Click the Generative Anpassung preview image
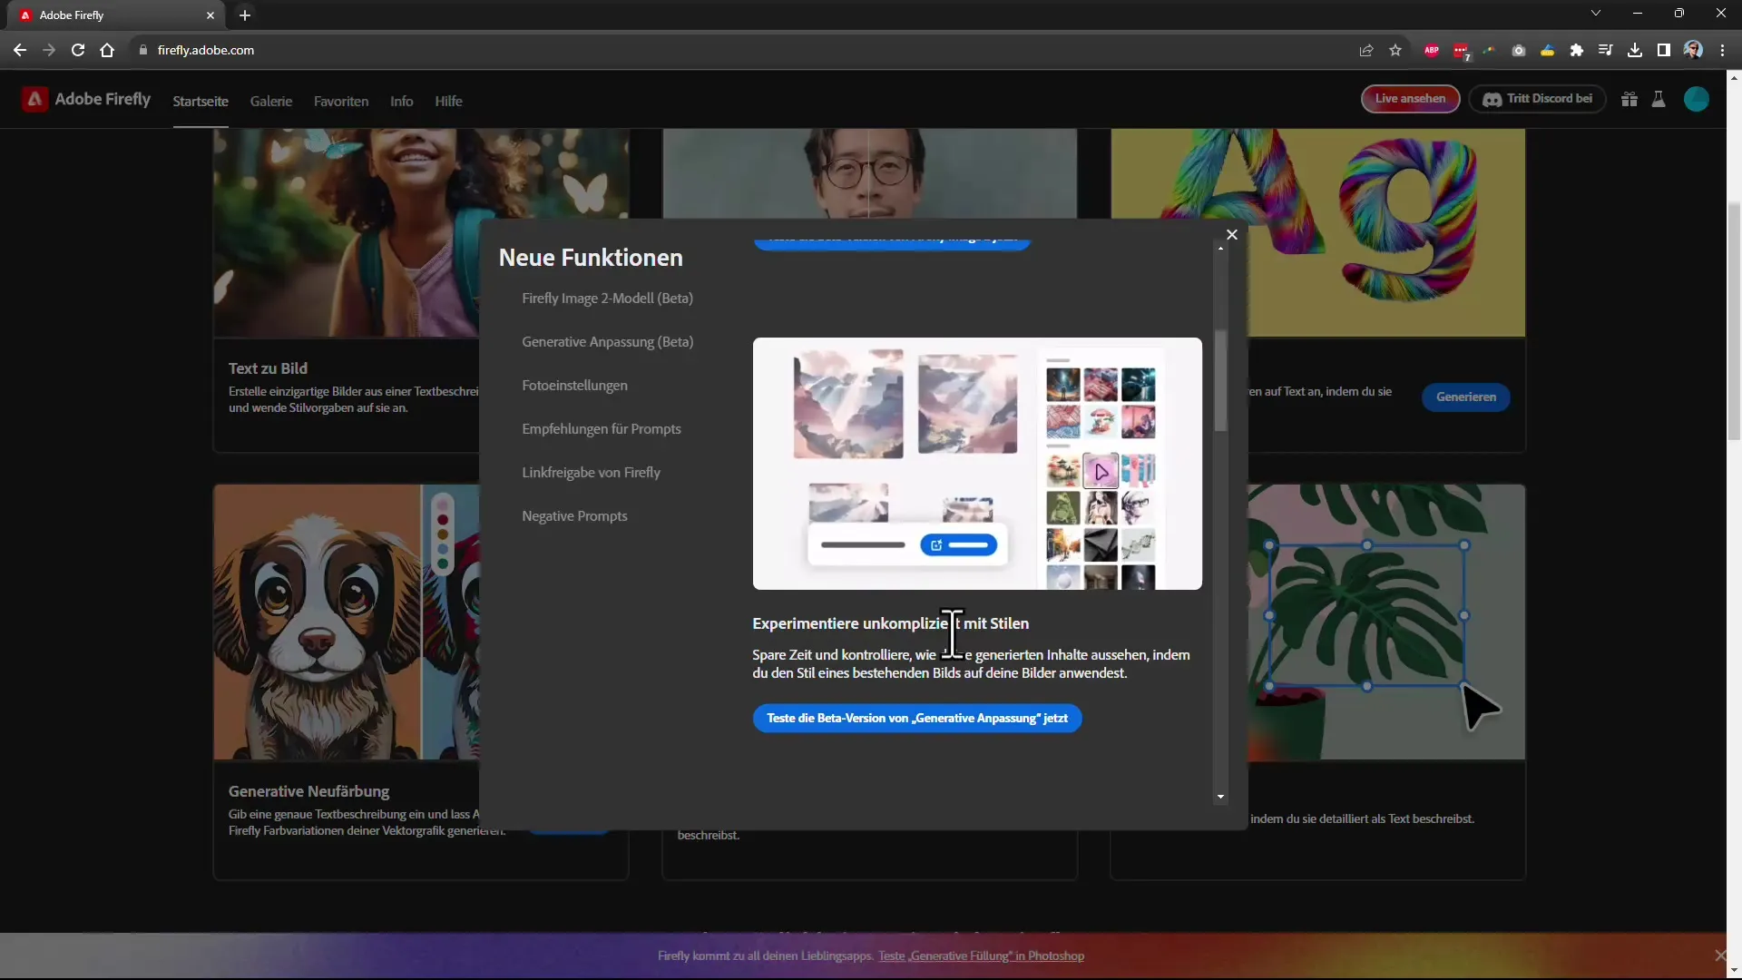Image resolution: width=1742 pixels, height=980 pixels. 977,464
